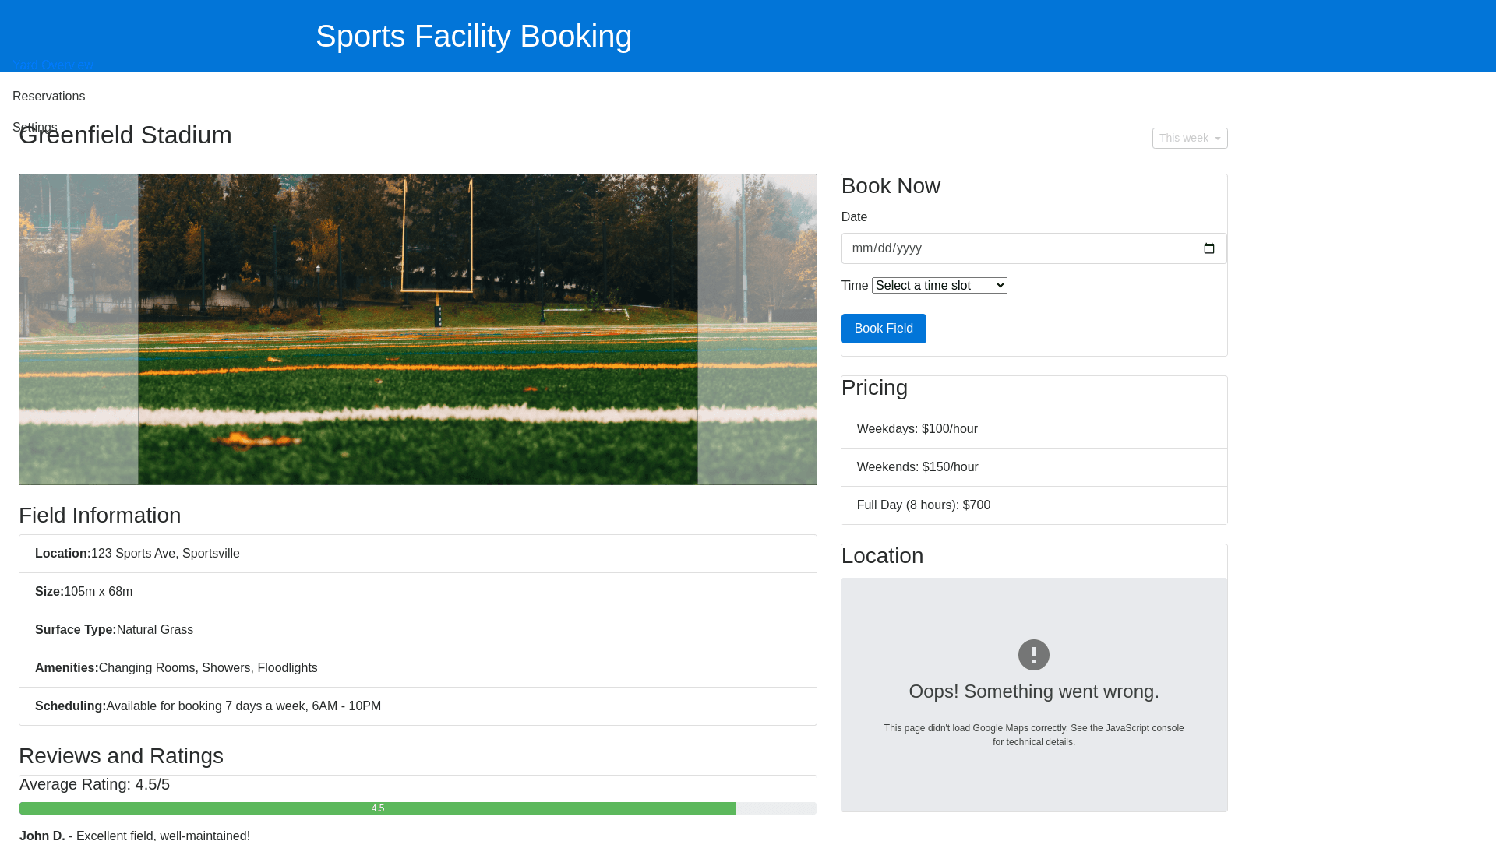This screenshot has width=1496, height=841.
Task: Go to next carousel image
Action: click(757, 329)
